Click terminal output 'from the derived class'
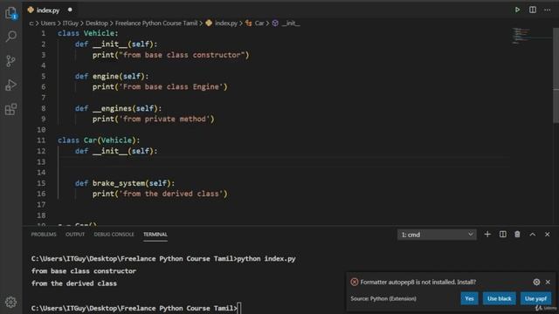The image size is (559, 314). click(x=74, y=283)
